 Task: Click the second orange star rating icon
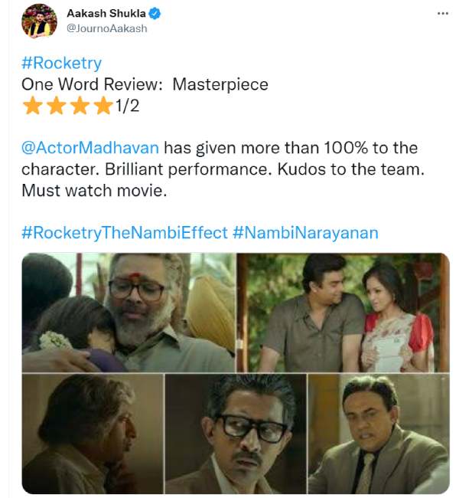click(56, 106)
